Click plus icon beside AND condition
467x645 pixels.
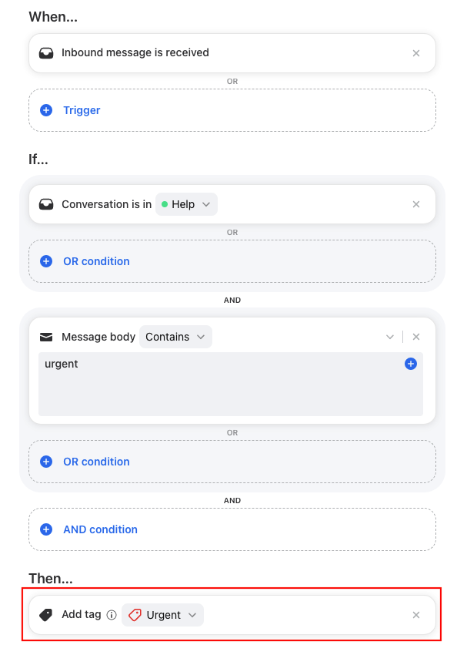46,529
